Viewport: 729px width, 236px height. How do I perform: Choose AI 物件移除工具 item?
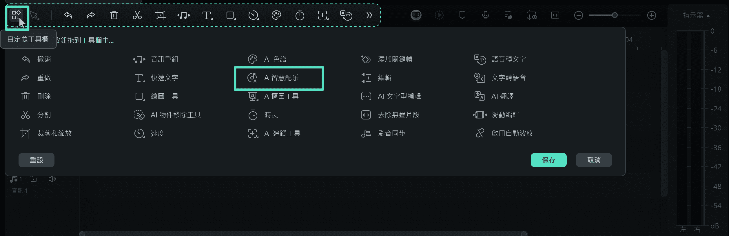pyautogui.click(x=167, y=115)
